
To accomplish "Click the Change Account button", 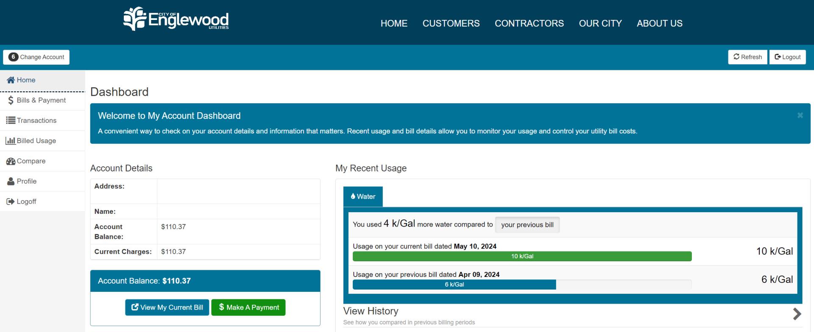I will [x=36, y=57].
